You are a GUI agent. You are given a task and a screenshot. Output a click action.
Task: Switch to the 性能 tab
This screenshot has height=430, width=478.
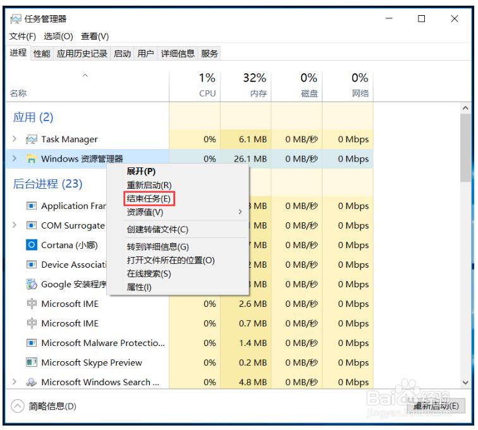(42, 54)
